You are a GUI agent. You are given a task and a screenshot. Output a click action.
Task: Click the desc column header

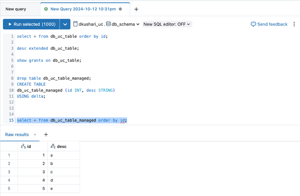(61, 146)
